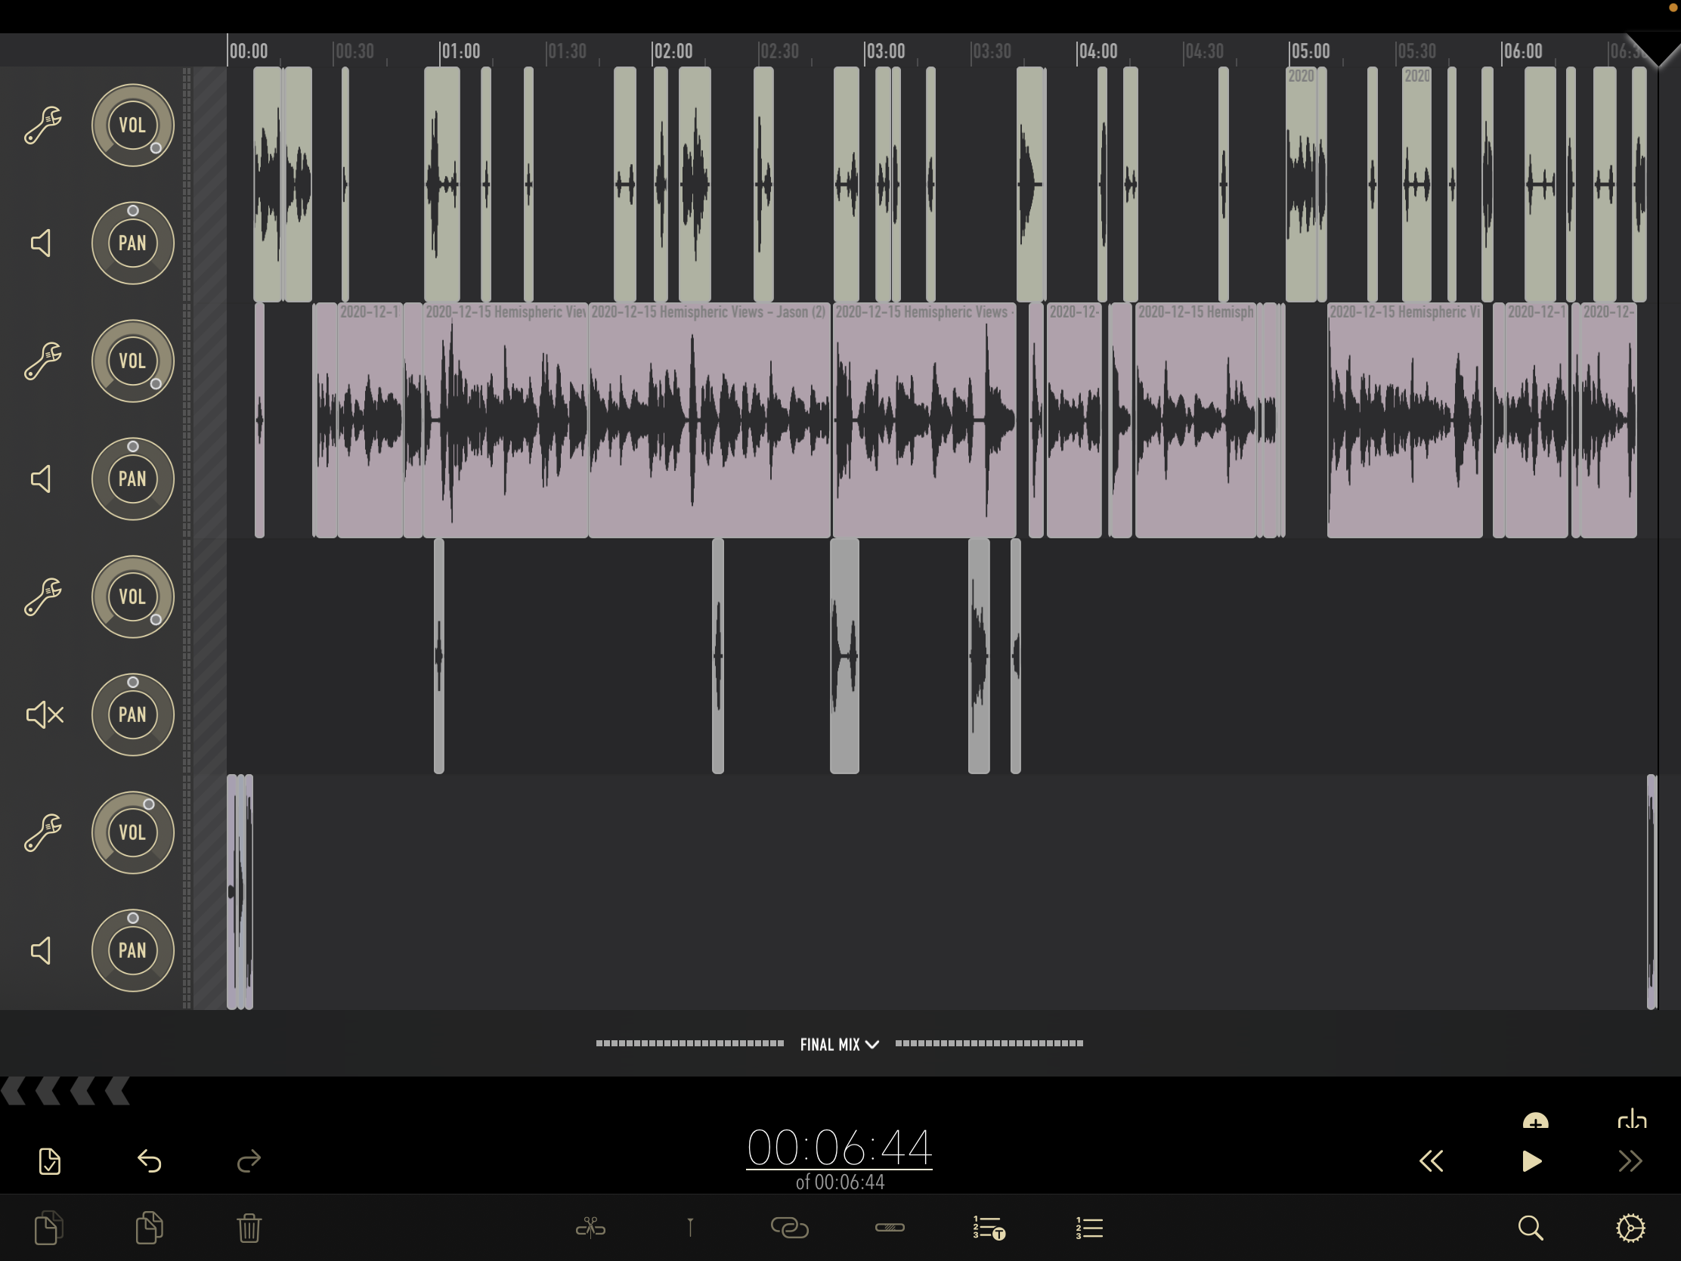Open the plain numbered chapter list
The image size is (1681, 1261).
pyautogui.click(x=1089, y=1228)
